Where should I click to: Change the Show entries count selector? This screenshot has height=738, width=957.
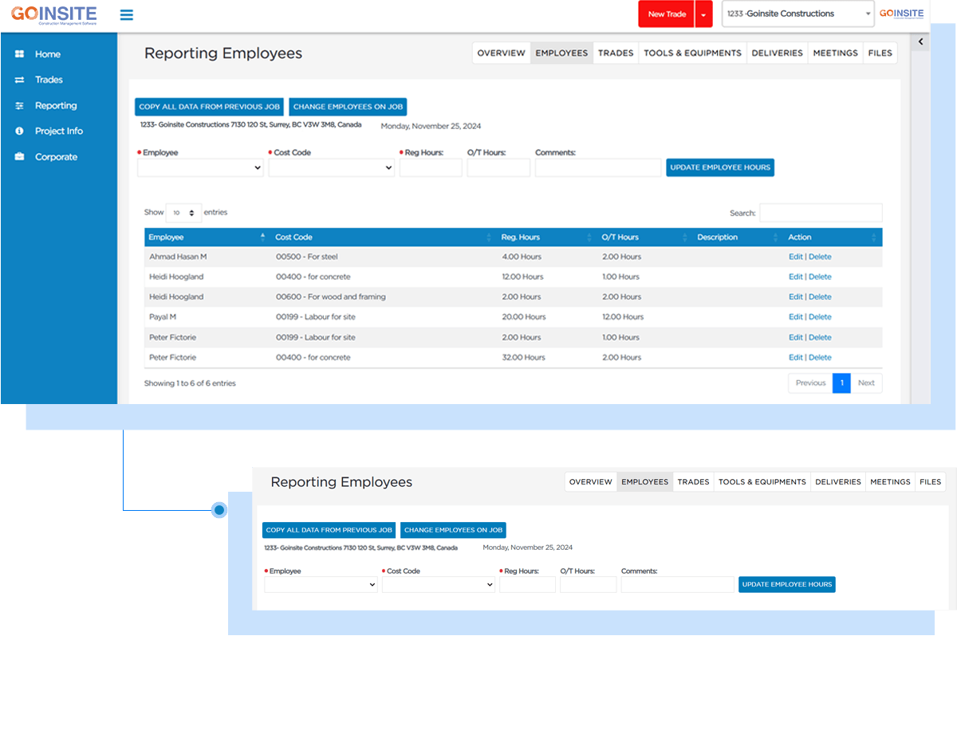[x=183, y=213]
